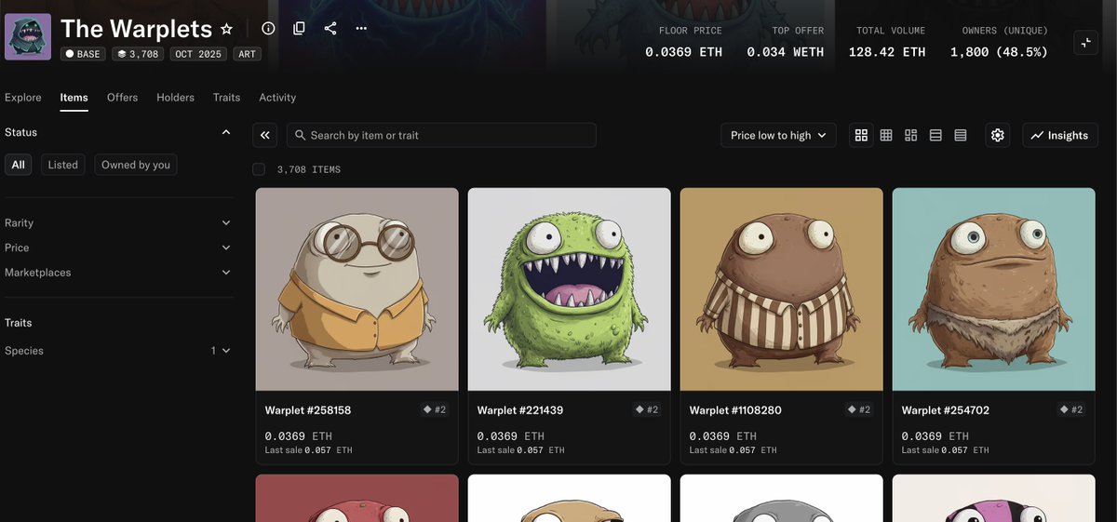This screenshot has width=1117, height=522.
Task: Select the table view icon
Action: pyautogui.click(x=961, y=135)
